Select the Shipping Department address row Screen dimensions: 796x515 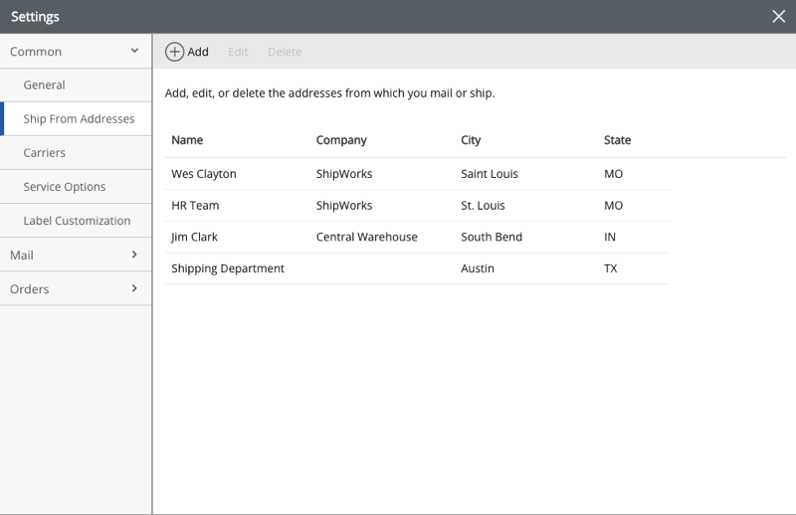pyautogui.click(x=417, y=268)
